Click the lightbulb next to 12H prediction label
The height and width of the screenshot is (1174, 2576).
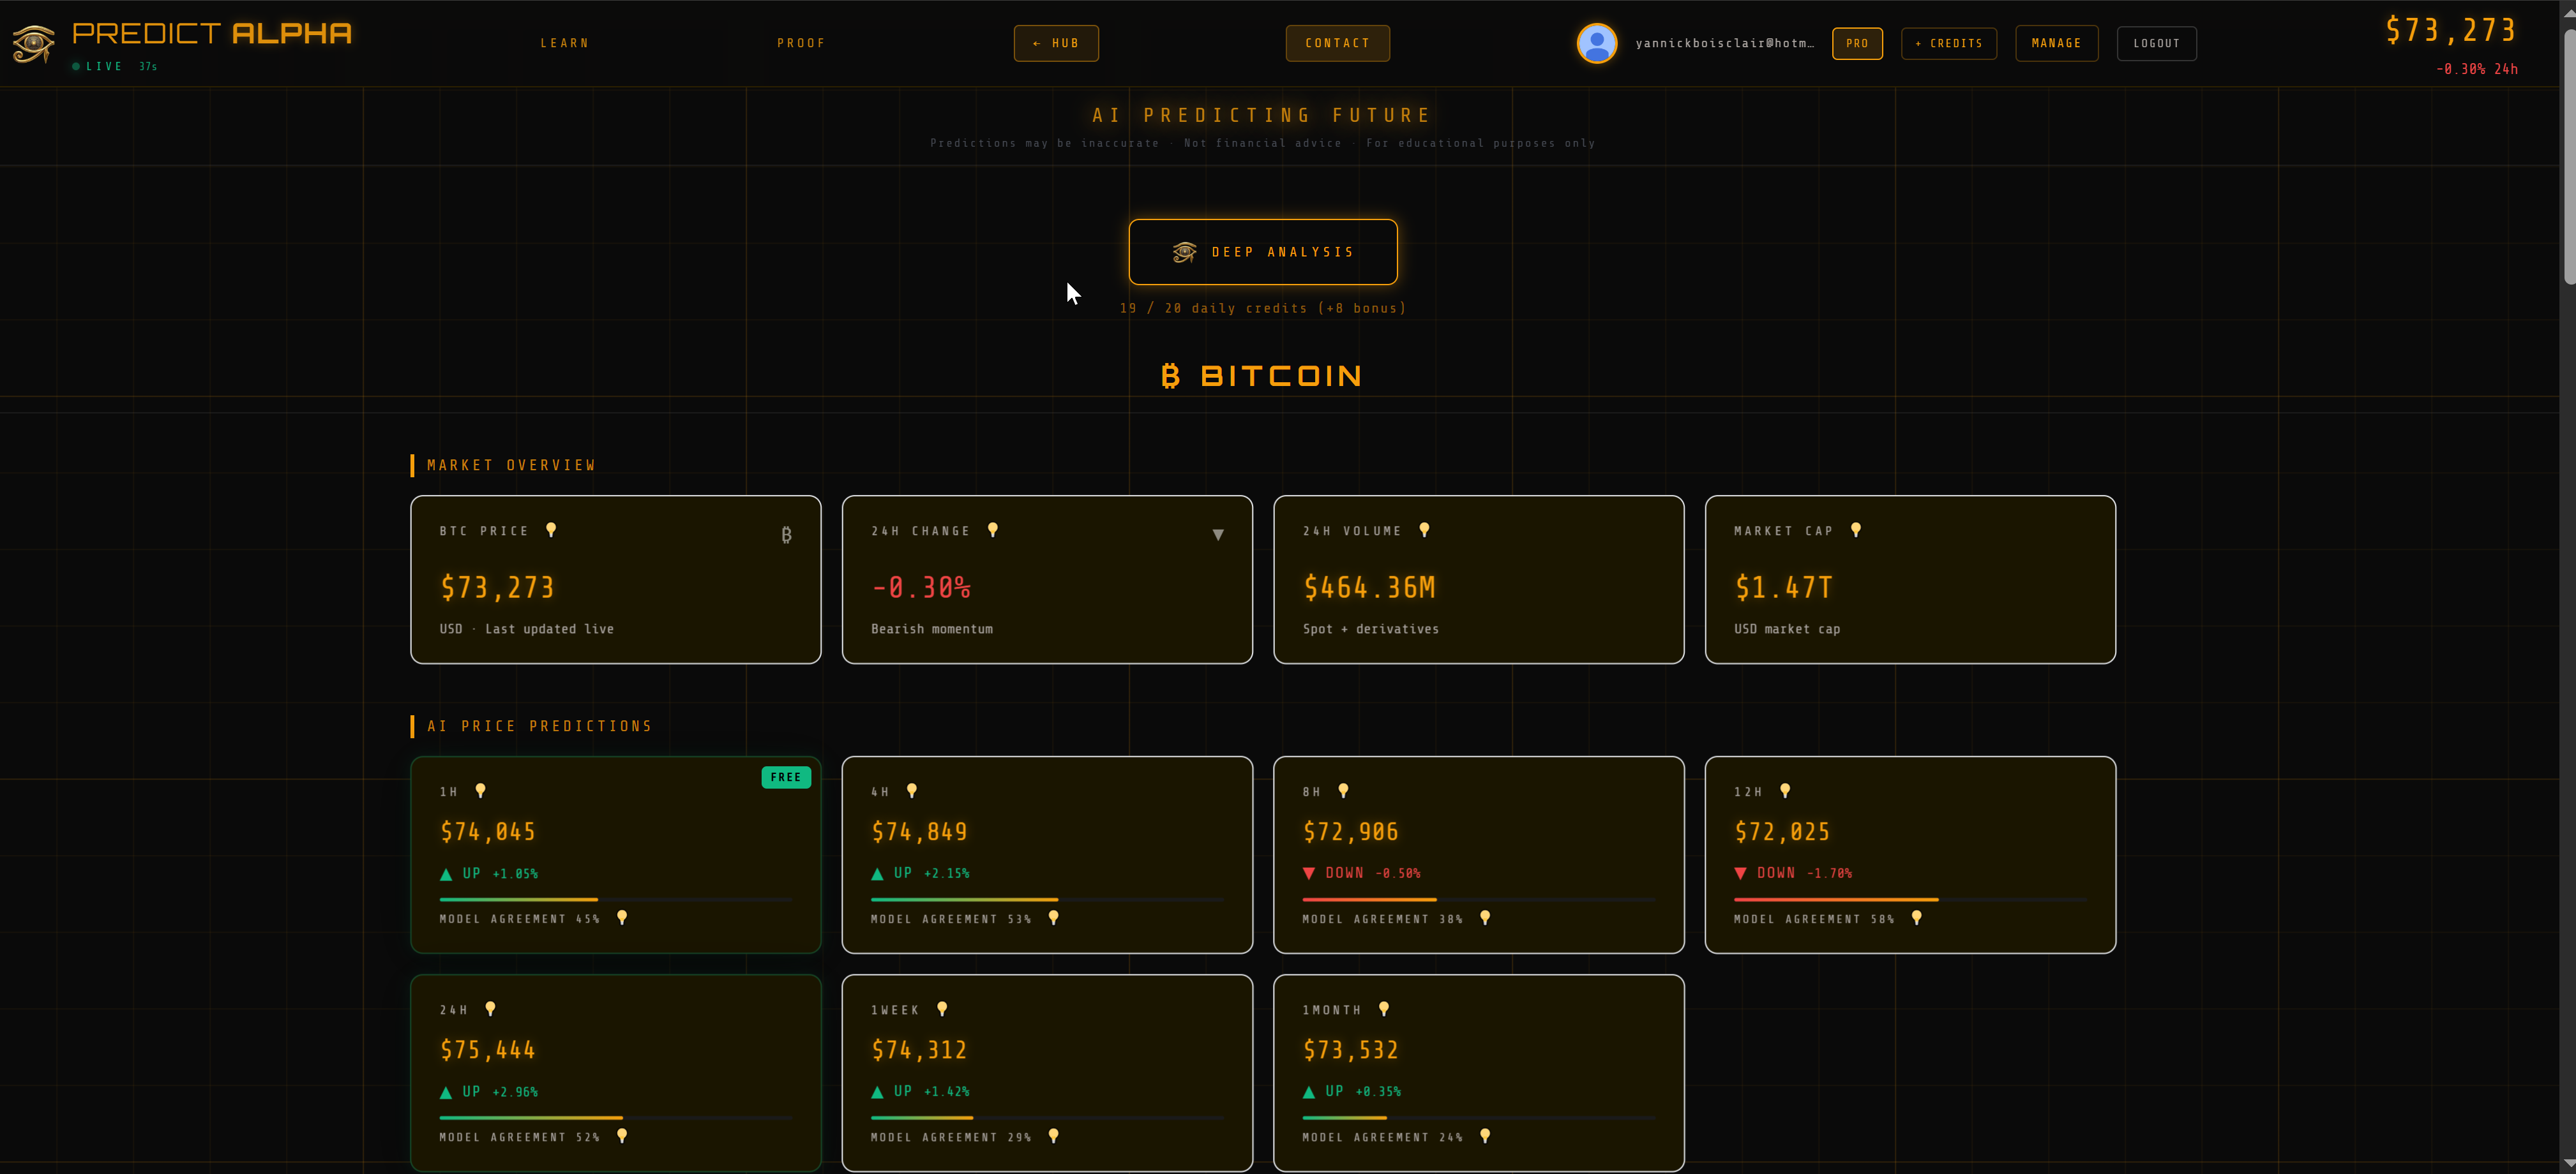coord(1786,791)
